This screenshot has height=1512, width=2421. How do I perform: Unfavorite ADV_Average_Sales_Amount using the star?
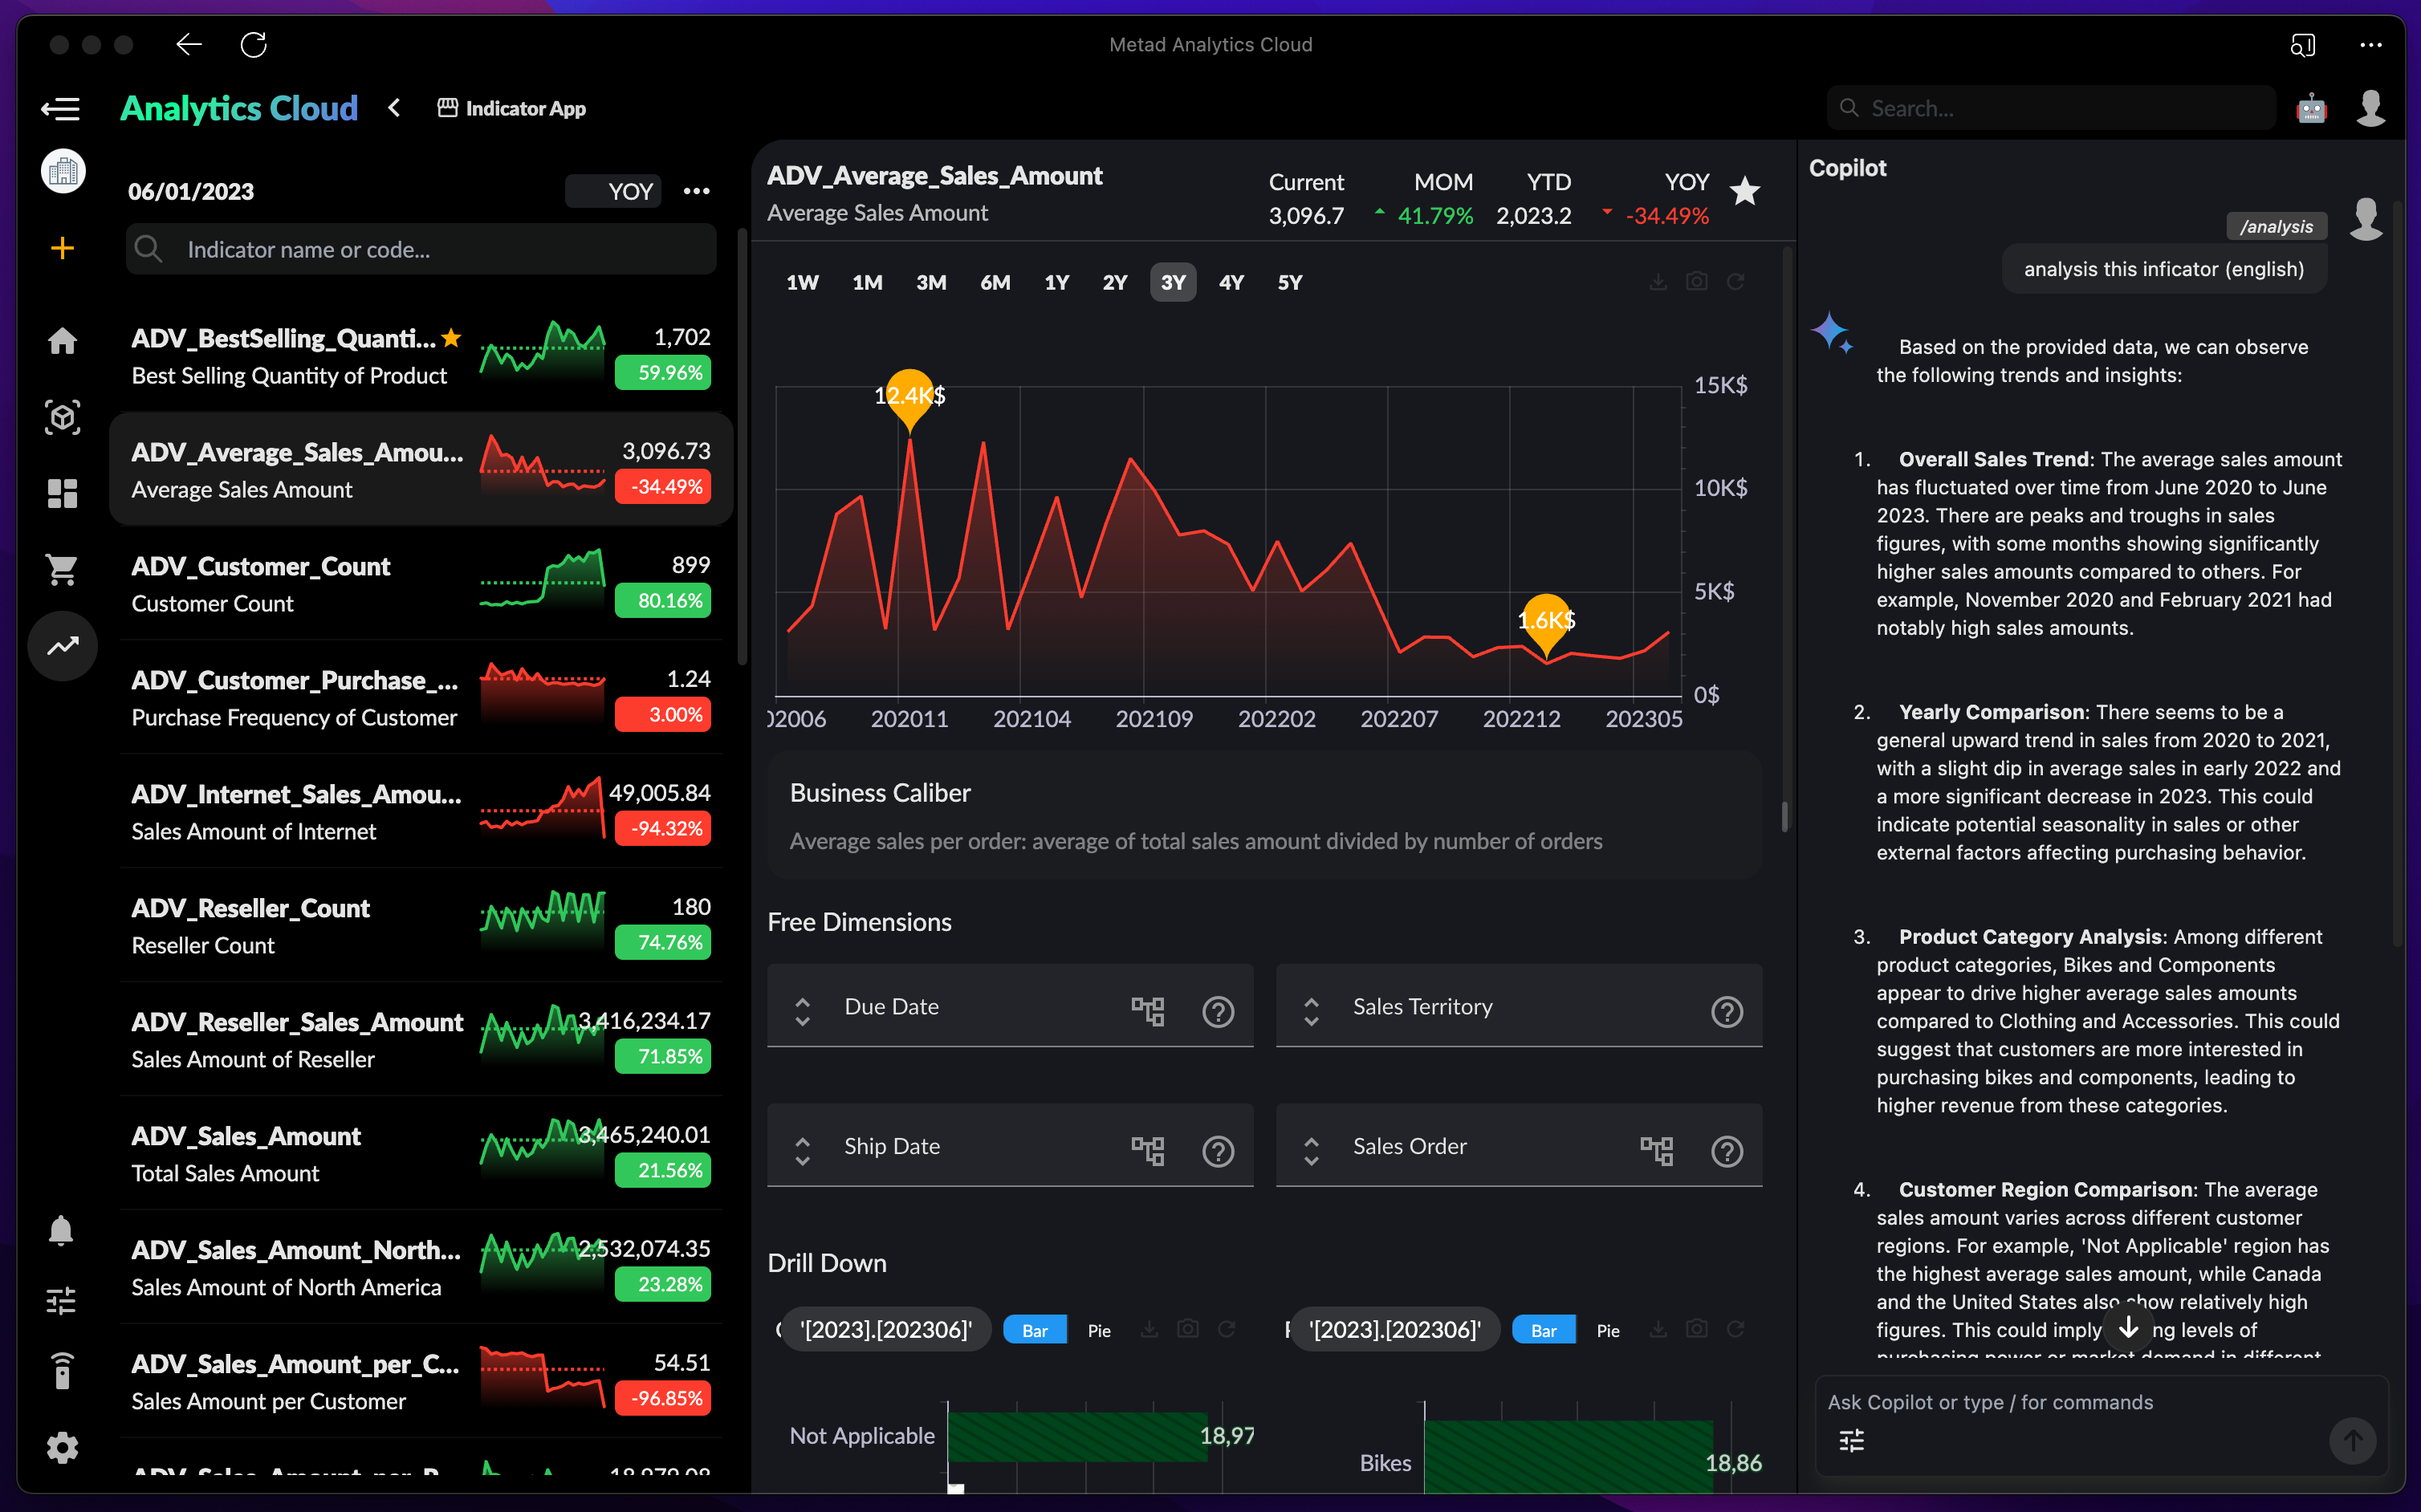[1746, 191]
